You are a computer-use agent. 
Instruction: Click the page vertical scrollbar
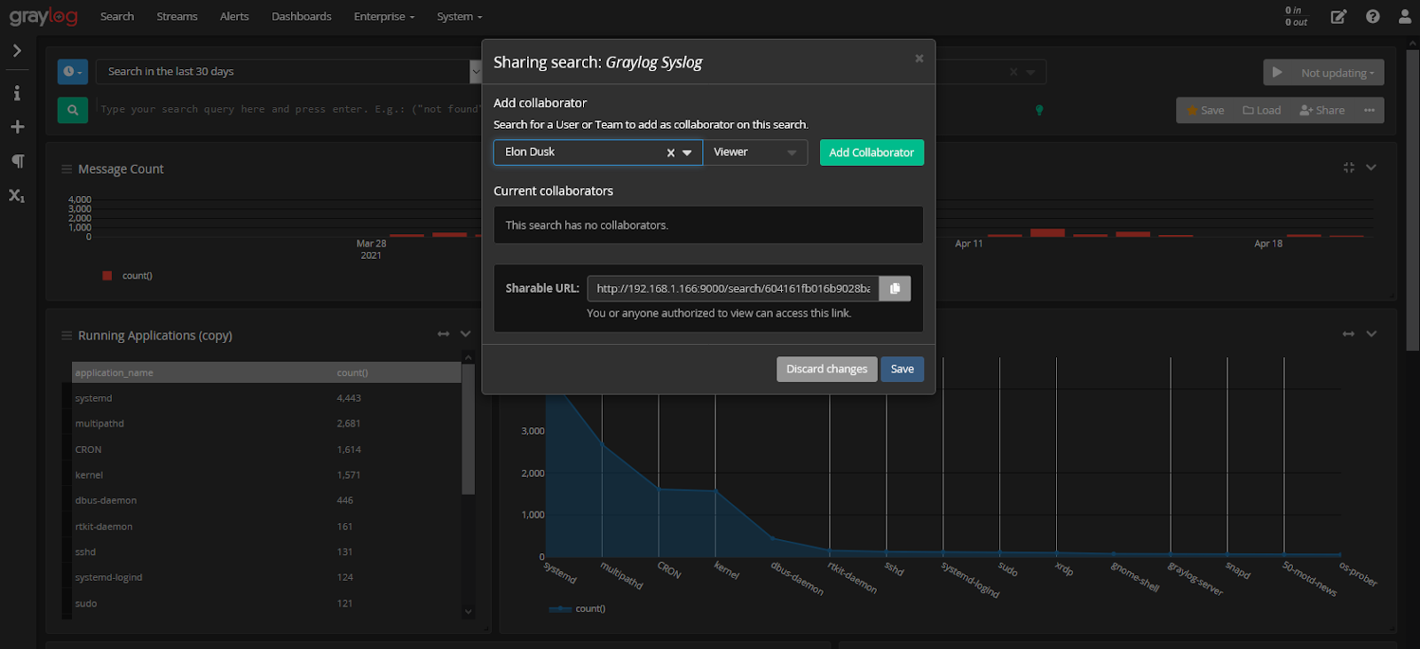coord(1413,199)
